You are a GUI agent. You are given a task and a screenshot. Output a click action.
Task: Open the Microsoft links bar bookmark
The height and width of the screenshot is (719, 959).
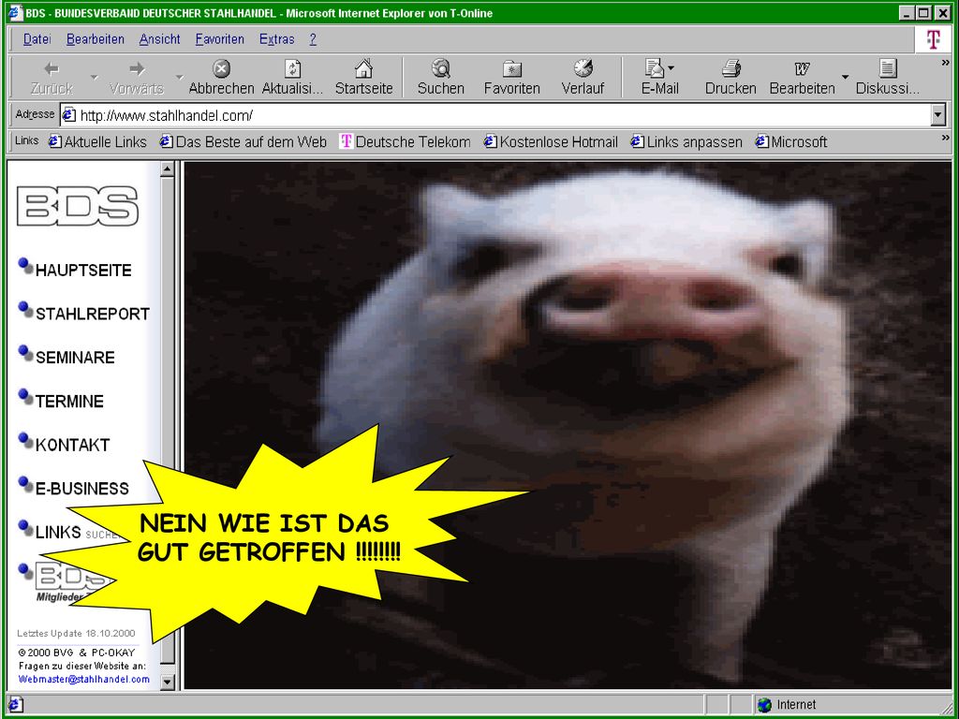tap(791, 142)
